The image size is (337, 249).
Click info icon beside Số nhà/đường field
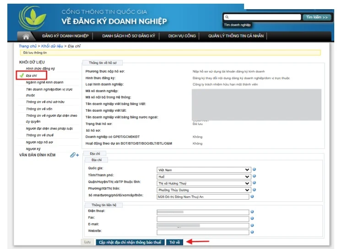(252, 196)
